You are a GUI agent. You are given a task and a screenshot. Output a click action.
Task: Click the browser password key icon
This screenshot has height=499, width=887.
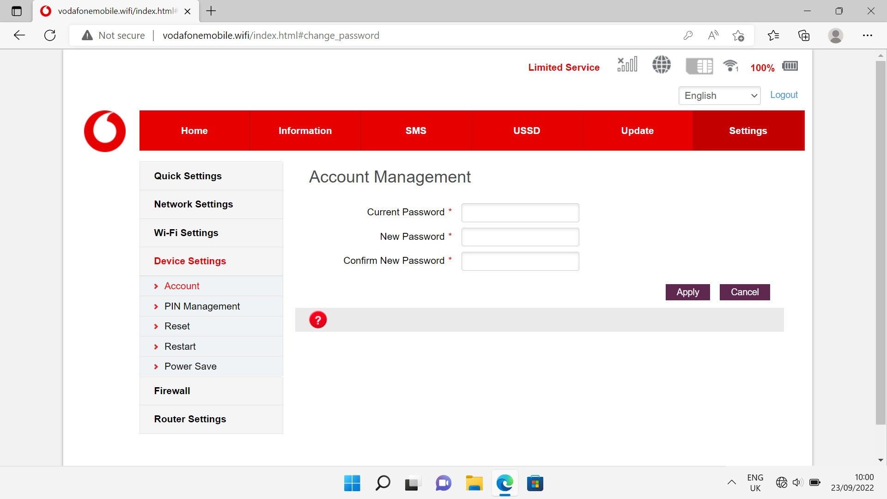688,36
